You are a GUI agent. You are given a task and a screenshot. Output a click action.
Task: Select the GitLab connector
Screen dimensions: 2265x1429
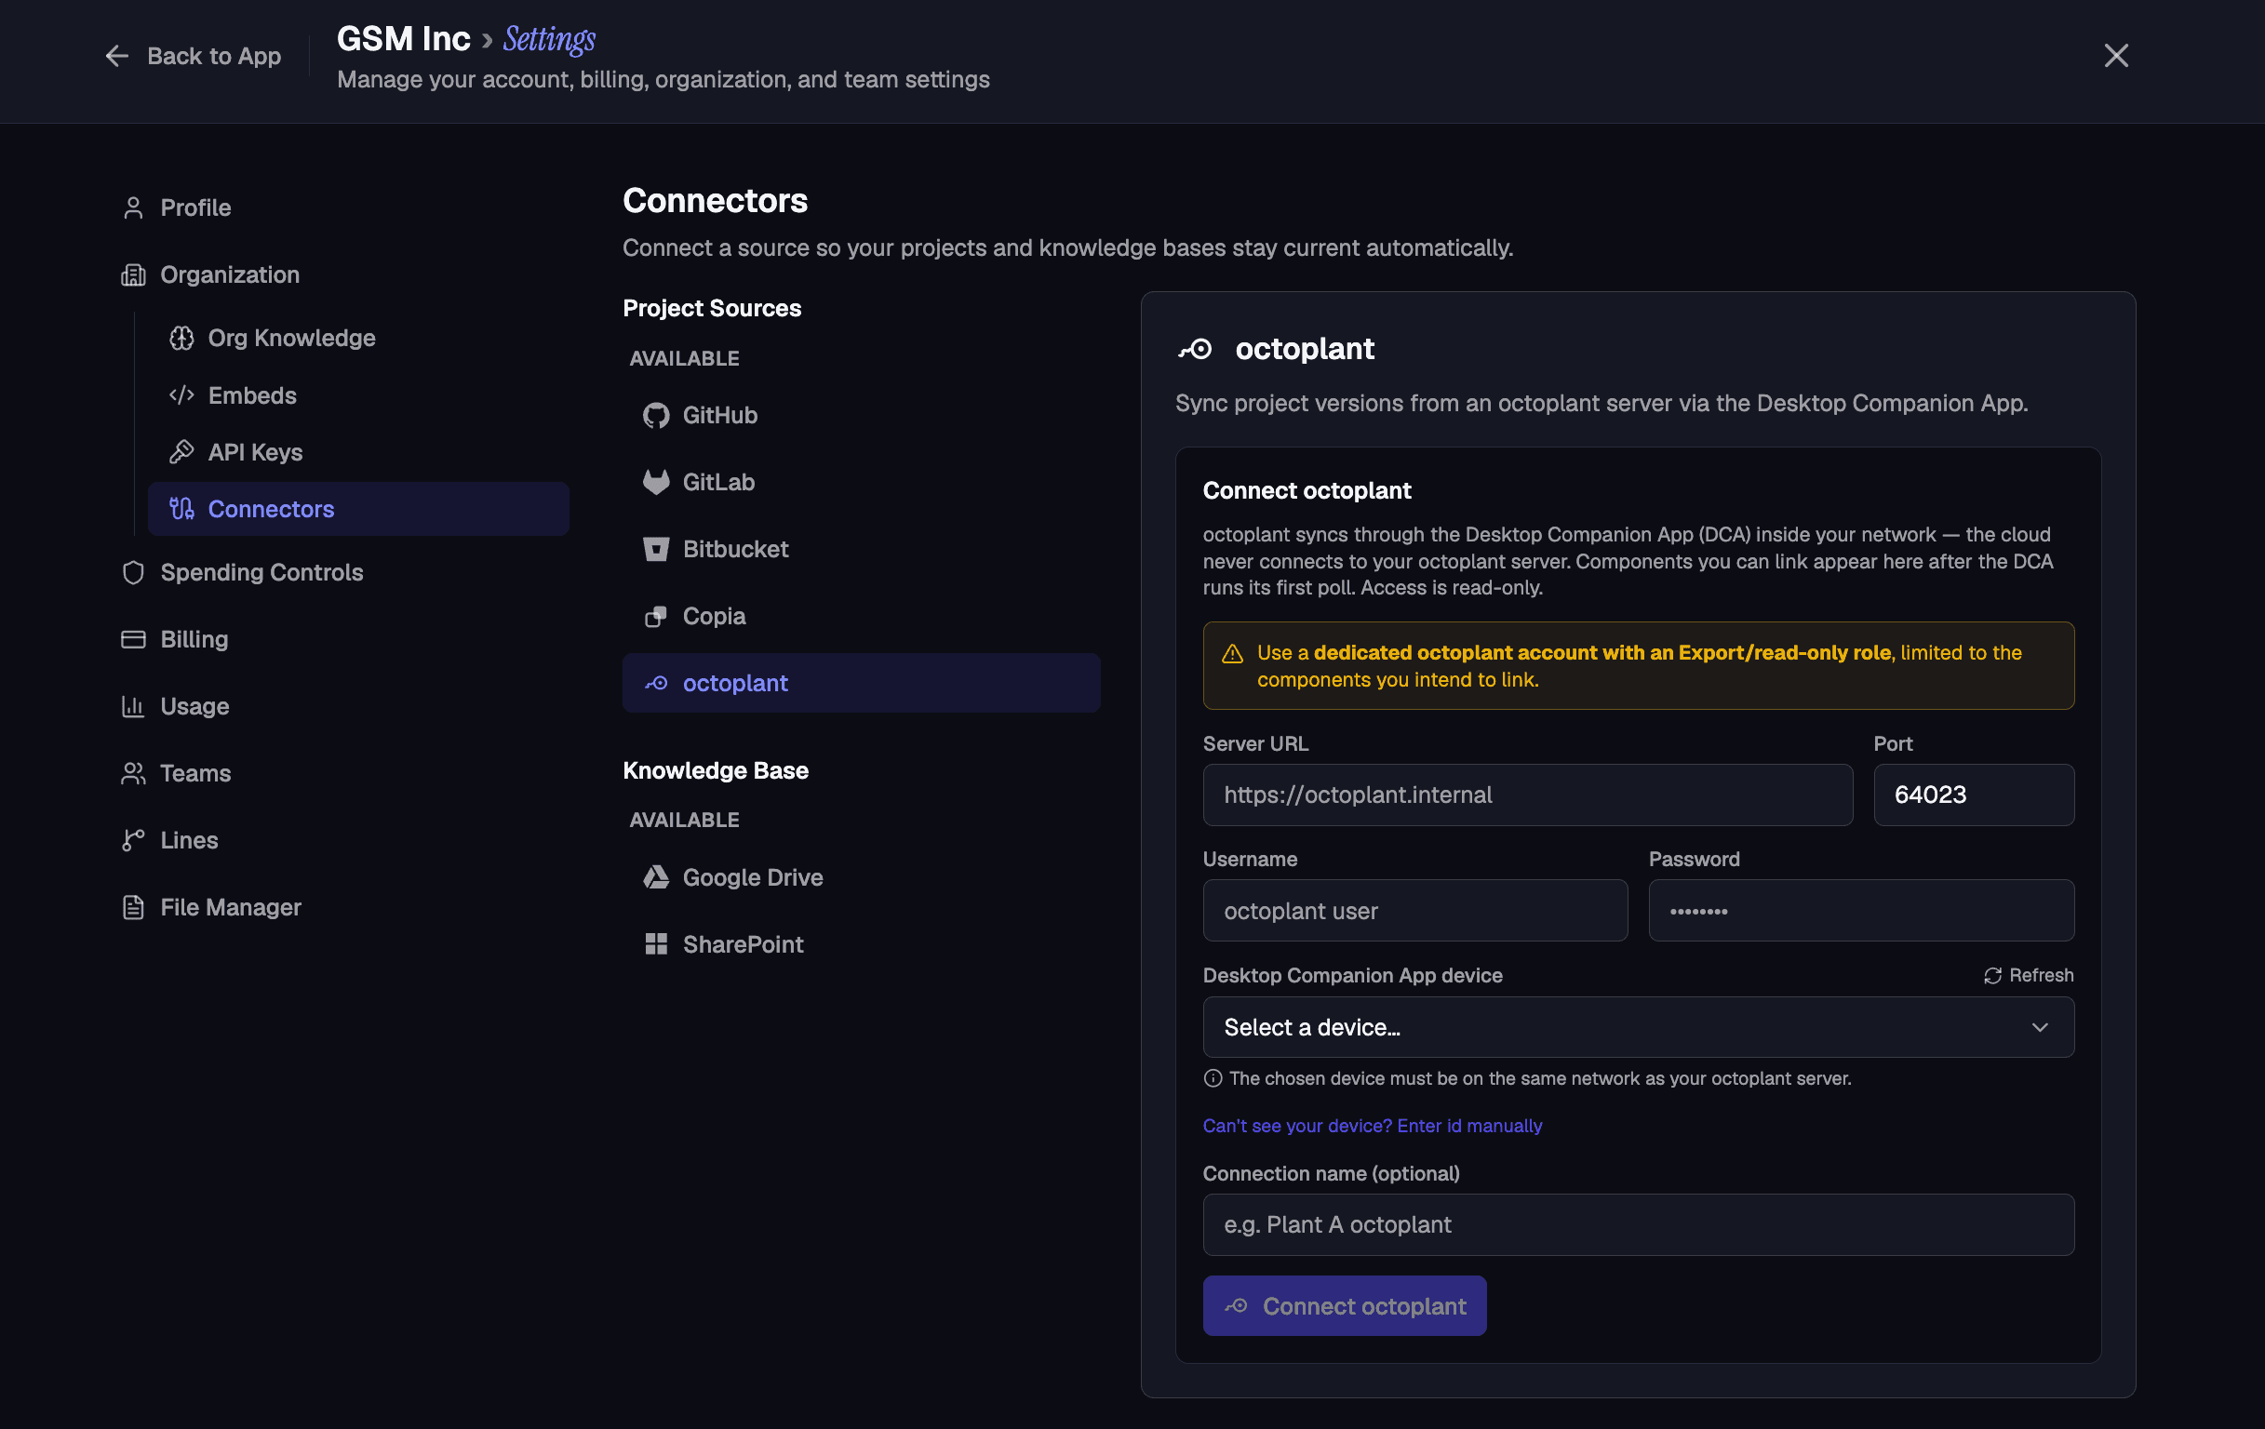[861, 482]
